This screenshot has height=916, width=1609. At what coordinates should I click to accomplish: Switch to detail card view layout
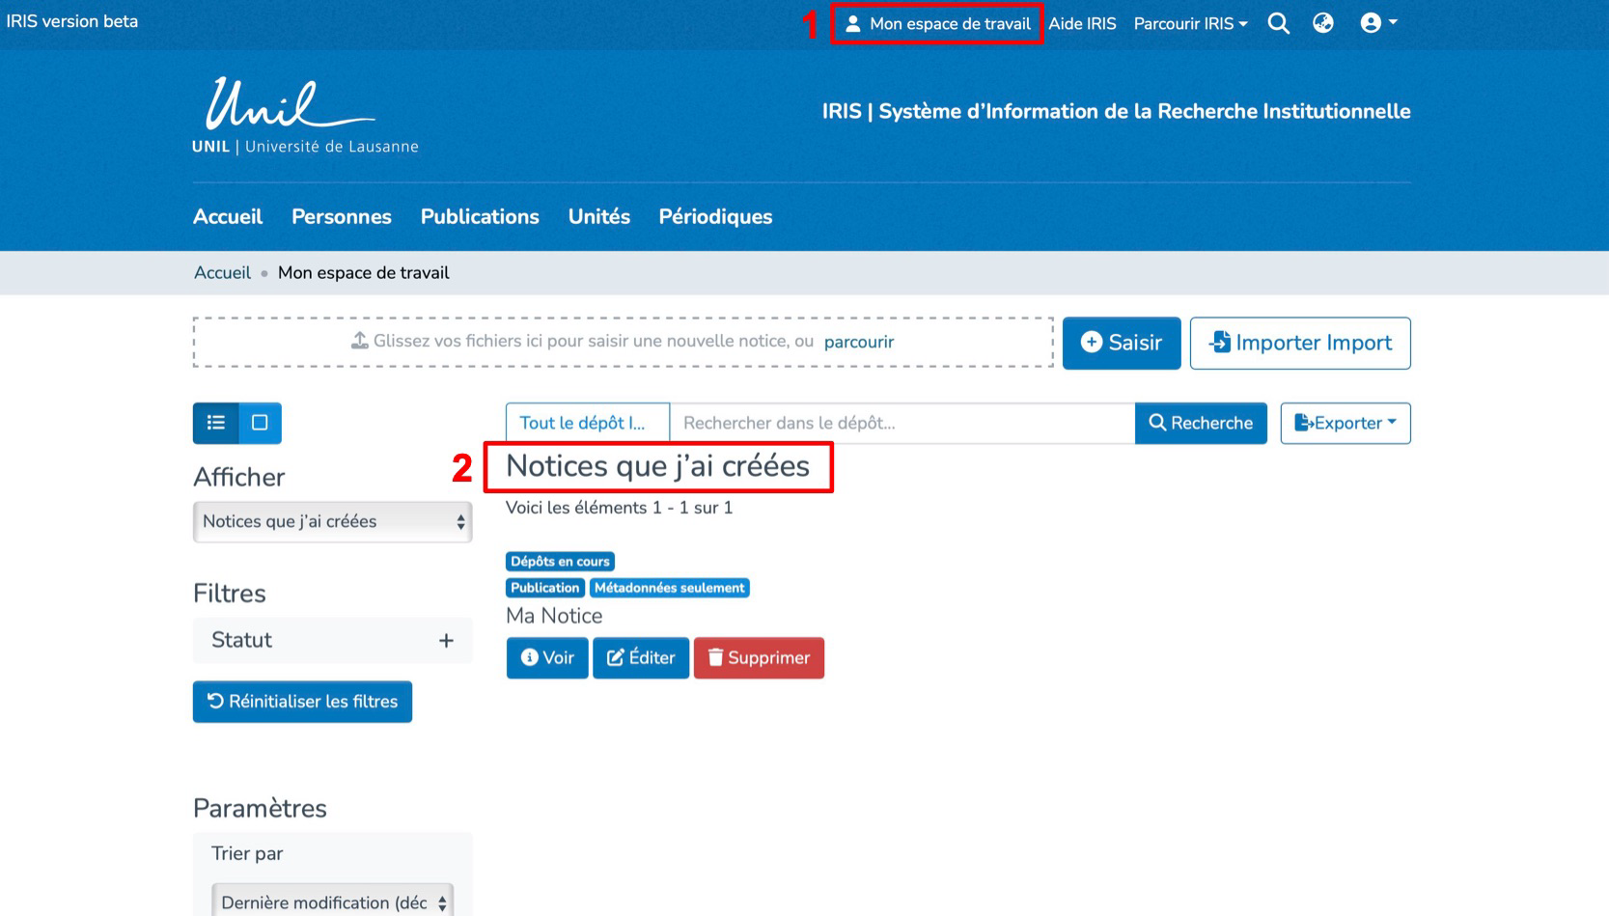(260, 423)
